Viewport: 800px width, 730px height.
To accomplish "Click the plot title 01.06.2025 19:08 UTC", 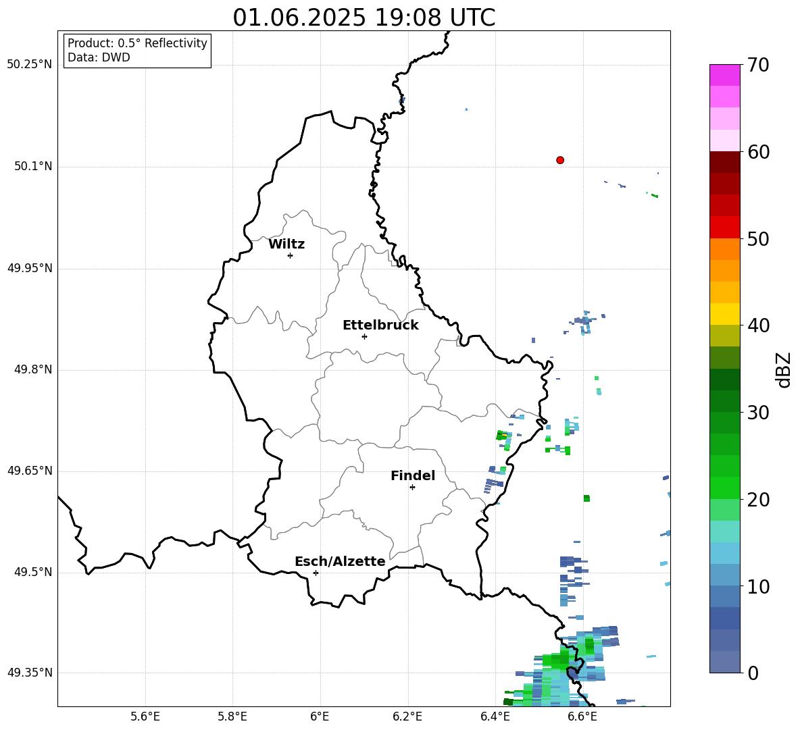I will (x=364, y=18).
